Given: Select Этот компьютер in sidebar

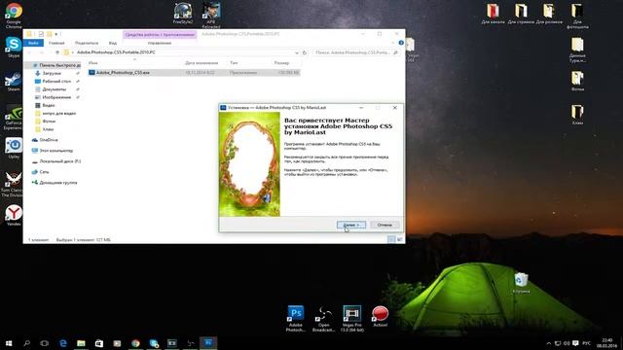Looking at the screenshot, I should tap(56, 151).
